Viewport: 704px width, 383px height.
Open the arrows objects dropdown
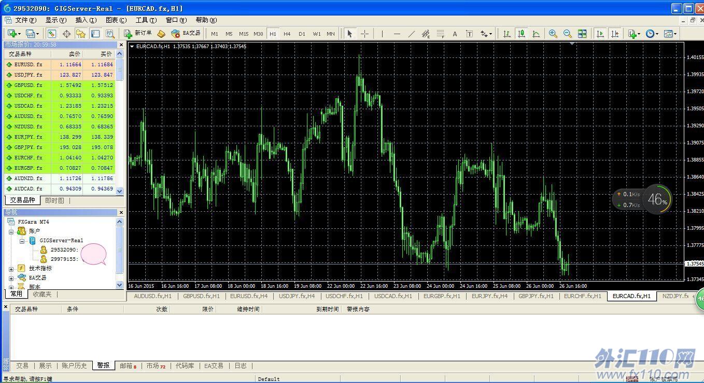[x=486, y=34]
